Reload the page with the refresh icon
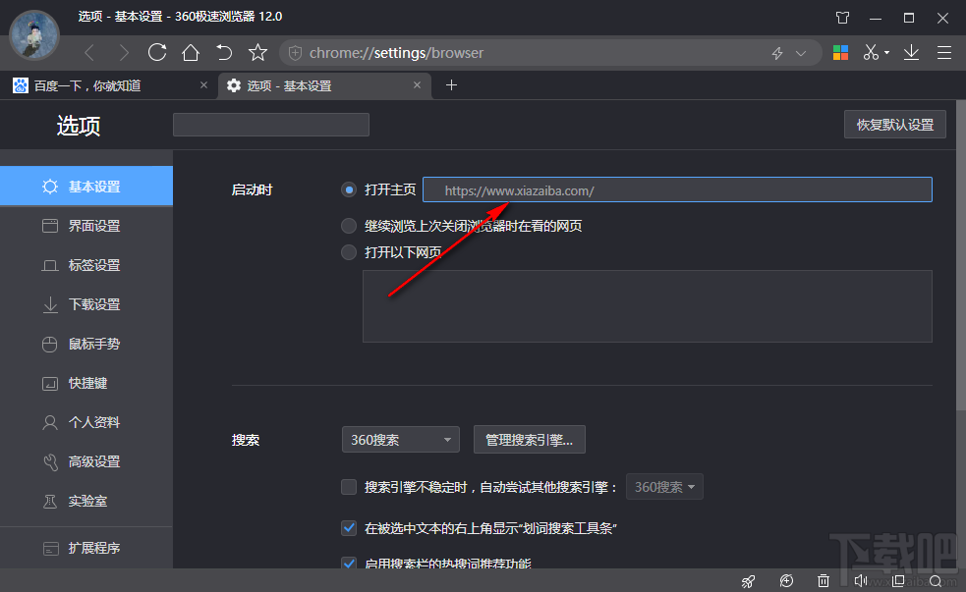Screen dimensions: 966x592 157,52
